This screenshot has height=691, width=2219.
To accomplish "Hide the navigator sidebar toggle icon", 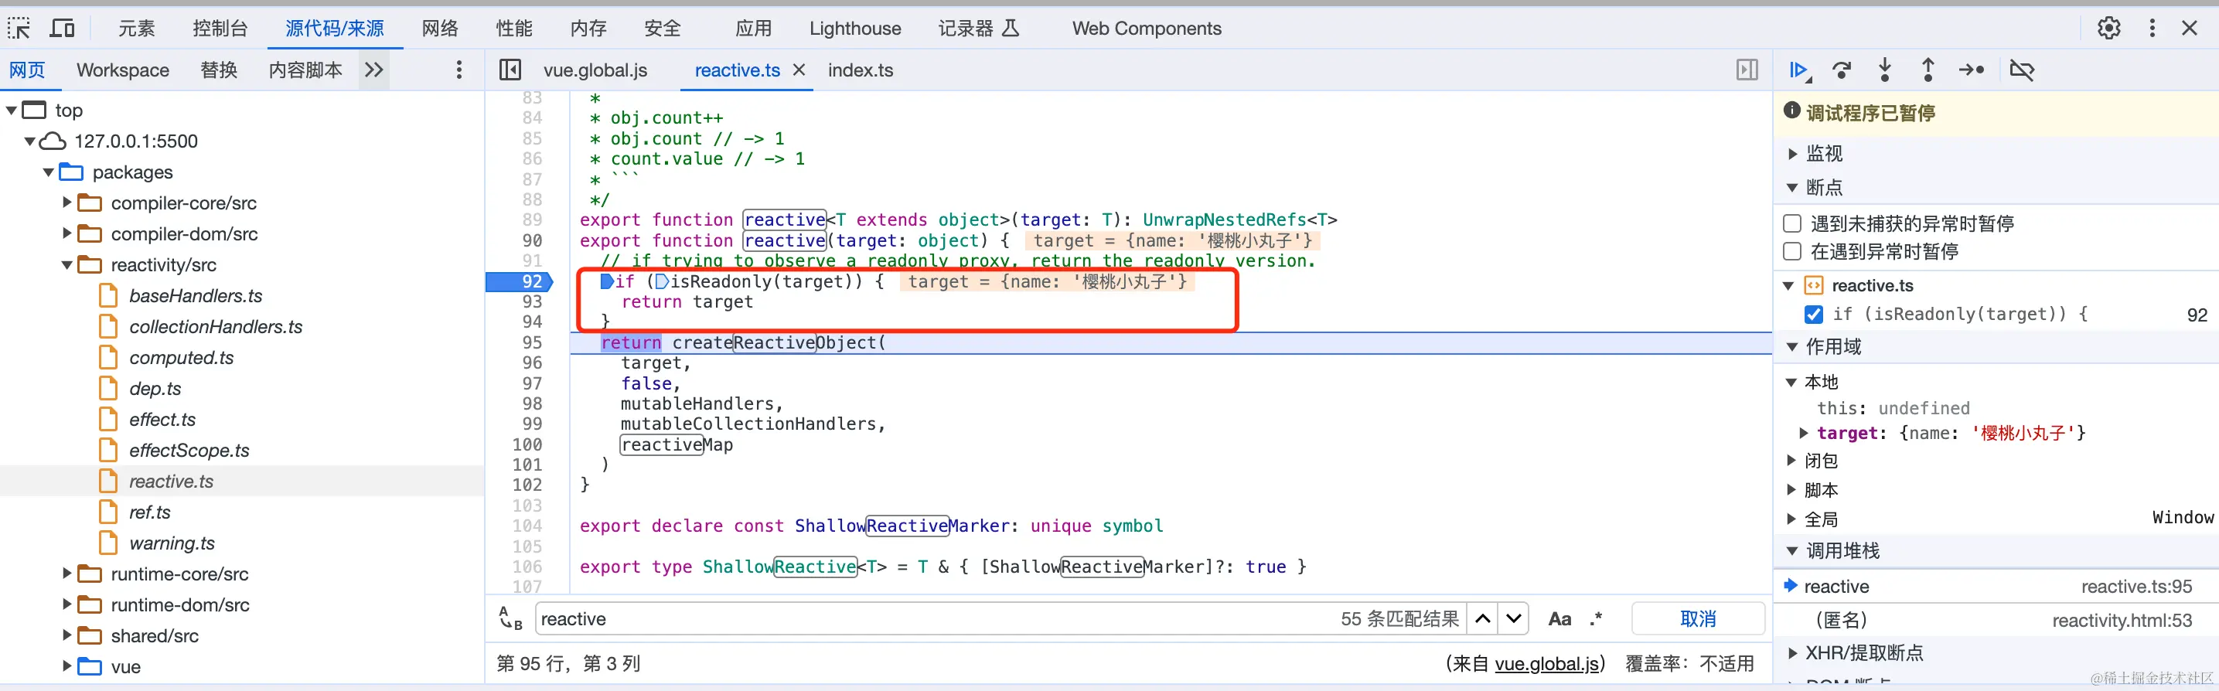I will (x=510, y=70).
